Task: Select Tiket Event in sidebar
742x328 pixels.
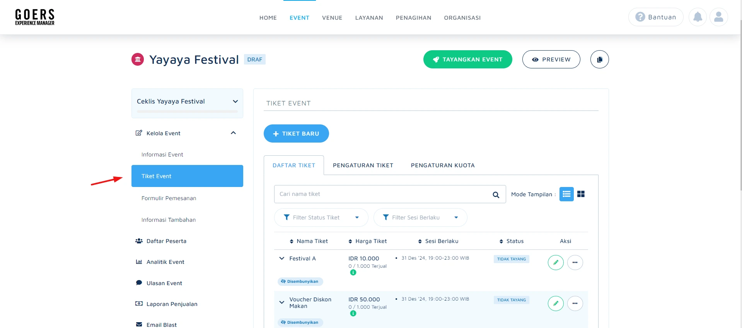Action: (187, 176)
